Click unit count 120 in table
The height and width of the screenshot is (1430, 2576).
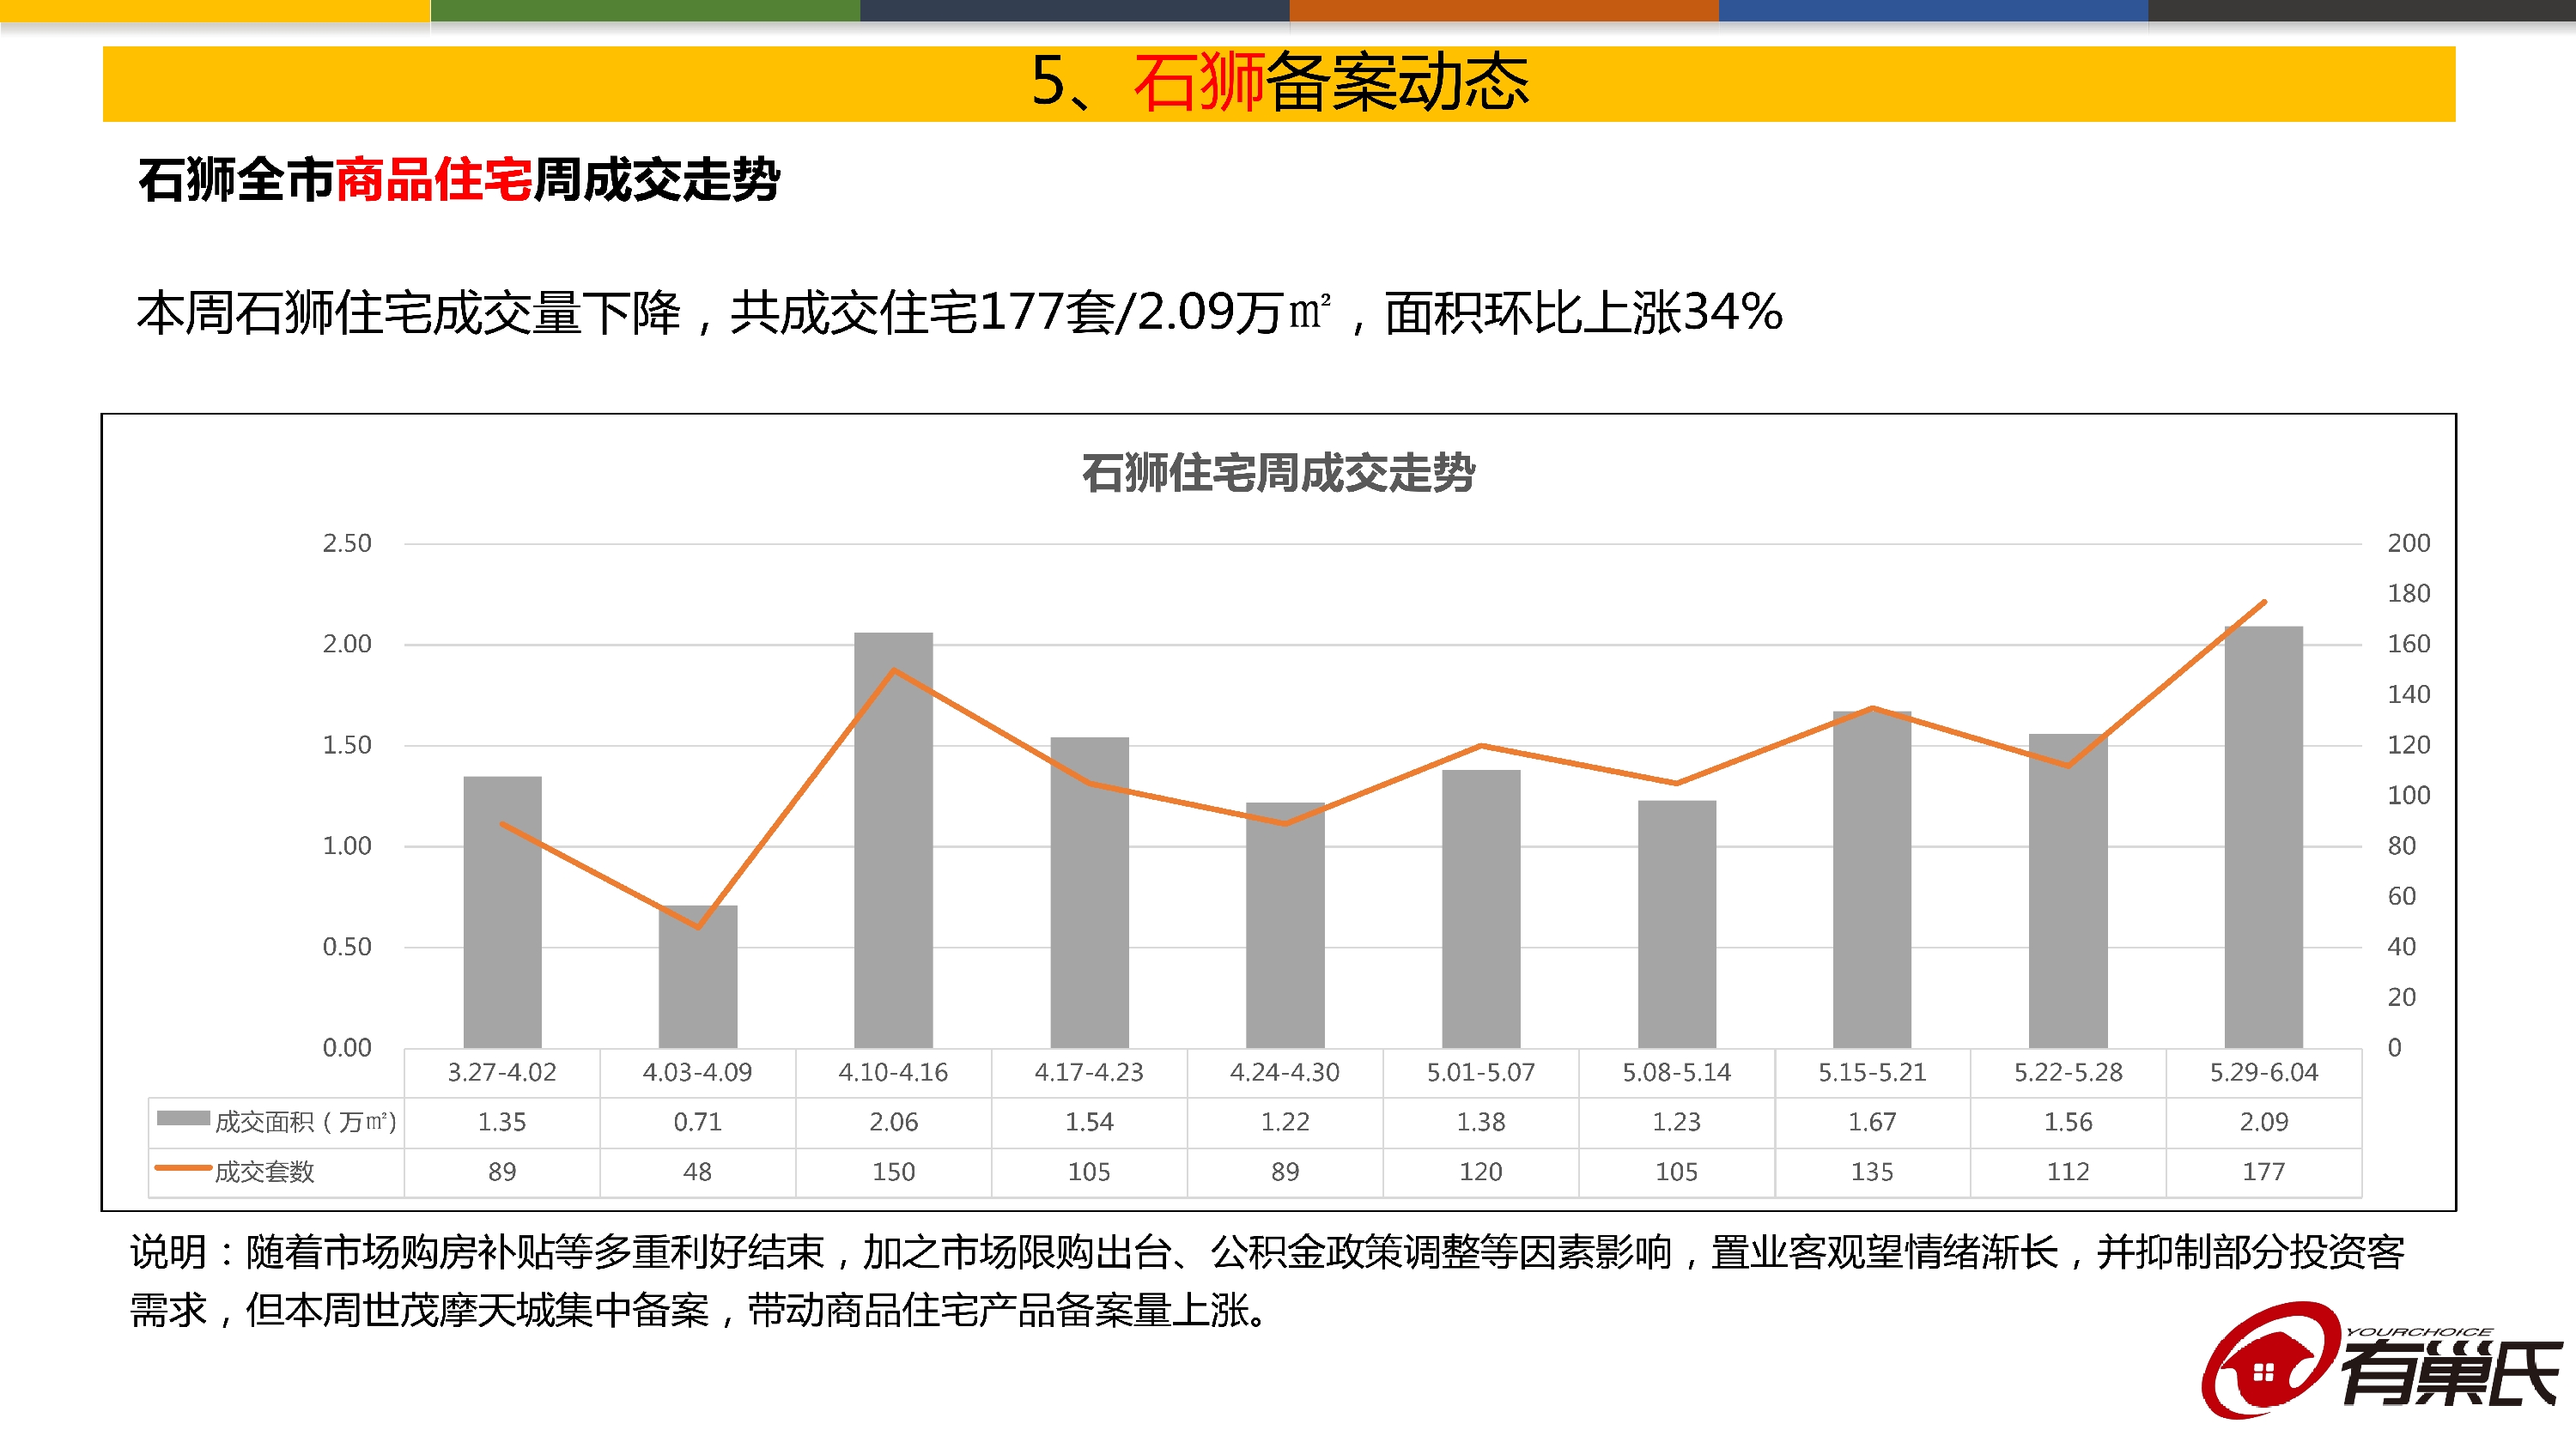[1481, 1172]
